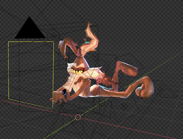This screenshot has height=139, width=183.
Task: Select the light behind the coyote's hind paw
Action: [161, 89]
